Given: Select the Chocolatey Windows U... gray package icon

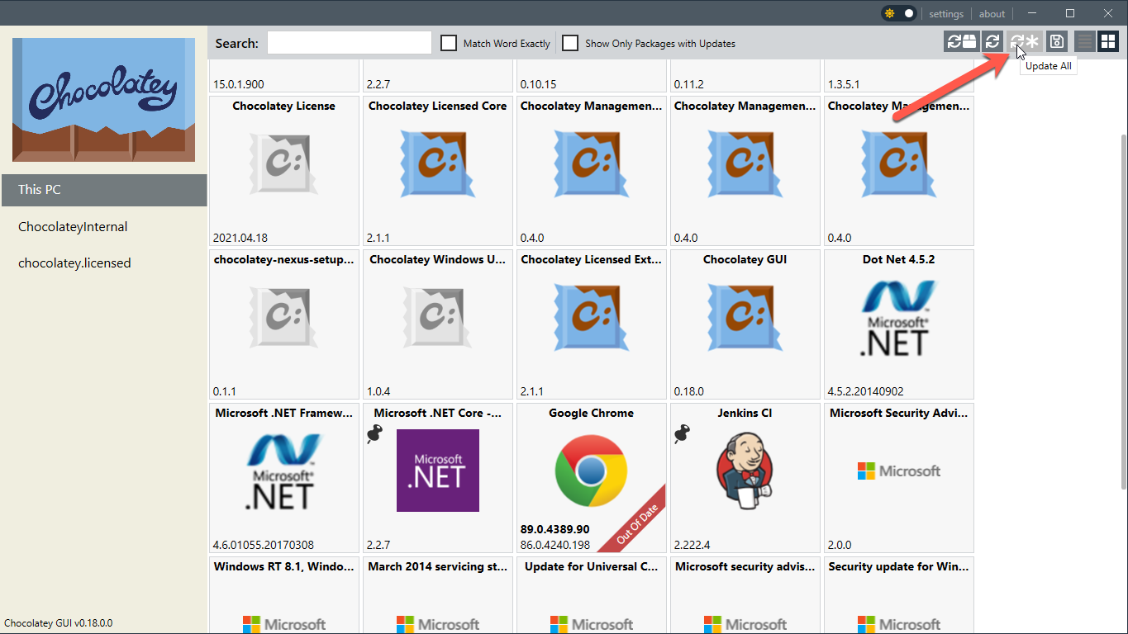Looking at the screenshot, I should coord(437,317).
